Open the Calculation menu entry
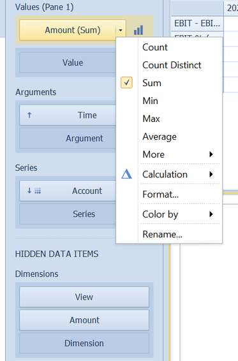This screenshot has width=238, height=361. click(169, 174)
